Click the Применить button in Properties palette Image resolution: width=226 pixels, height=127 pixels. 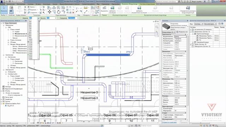184,122
